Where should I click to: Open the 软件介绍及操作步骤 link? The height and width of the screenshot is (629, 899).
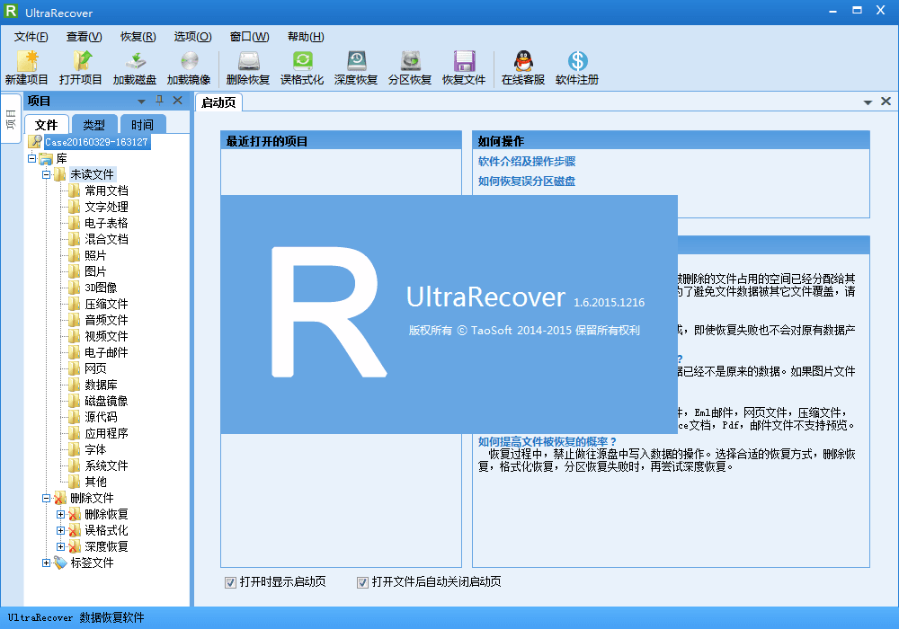pos(527,161)
